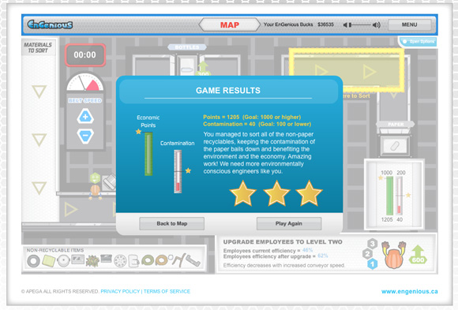Open the MAP tab
458x310 pixels.
pyautogui.click(x=230, y=24)
